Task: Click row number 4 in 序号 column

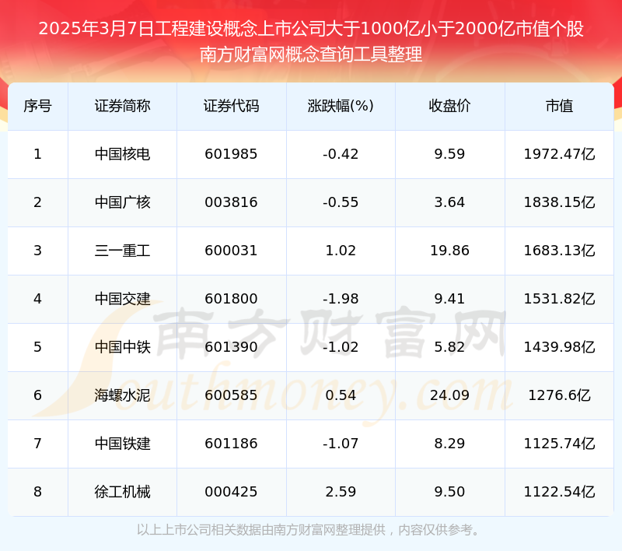Action: [x=37, y=299]
